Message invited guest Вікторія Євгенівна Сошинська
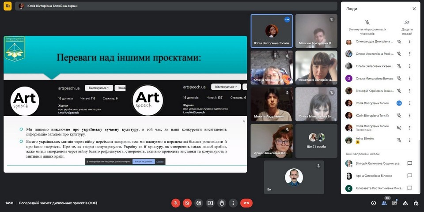 409,163
